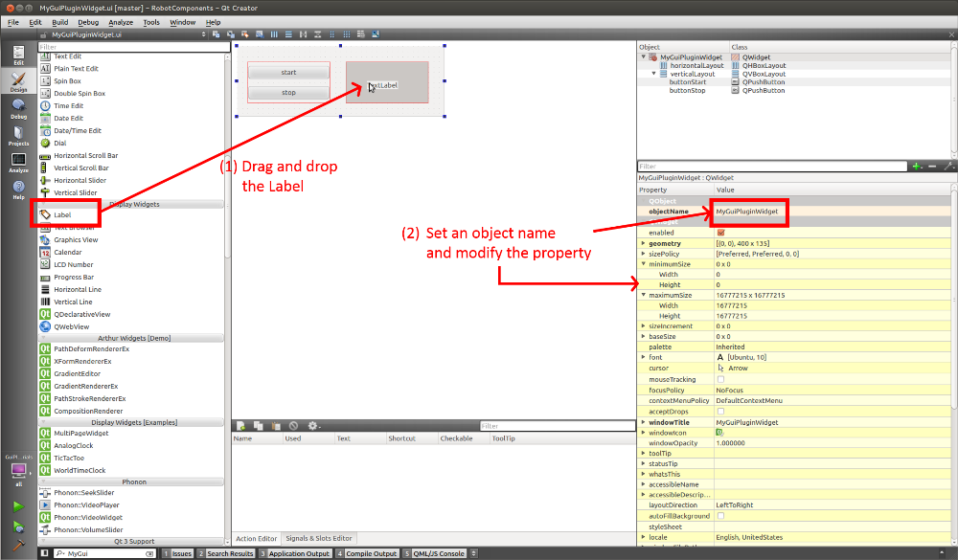Click the property editor Filter field

pyautogui.click(x=772, y=167)
